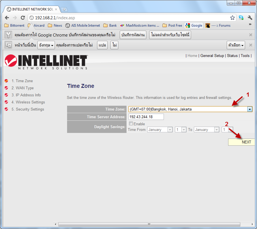This screenshot has height=229, width=257.
Task: Dismiss the save password infobar
Action: click(250, 35)
